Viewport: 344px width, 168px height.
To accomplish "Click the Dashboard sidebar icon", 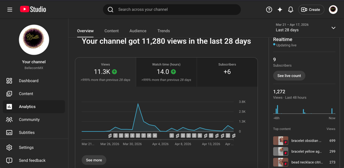I will click(x=9, y=81).
